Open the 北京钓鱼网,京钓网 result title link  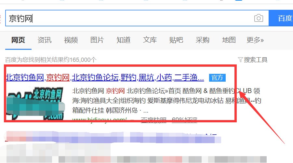pyautogui.click(x=105, y=77)
